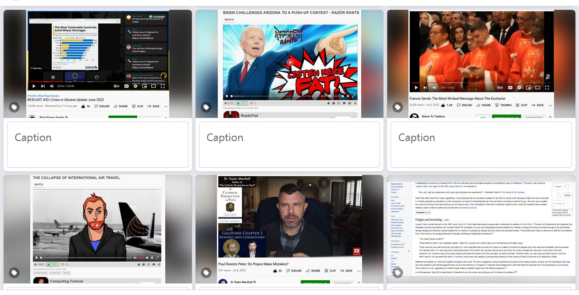
Task: Focus the Caption field under the Francis Eucharist image
Action: 481,145
